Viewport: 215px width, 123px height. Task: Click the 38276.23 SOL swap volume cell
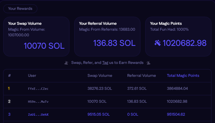[100, 88]
